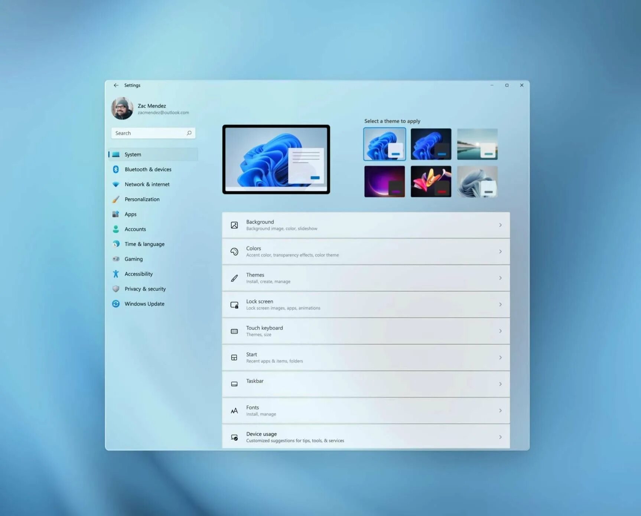The height and width of the screenshot is (516, 641).
Task: Click the Themes pen icon
Action: (x=234, y=278)
